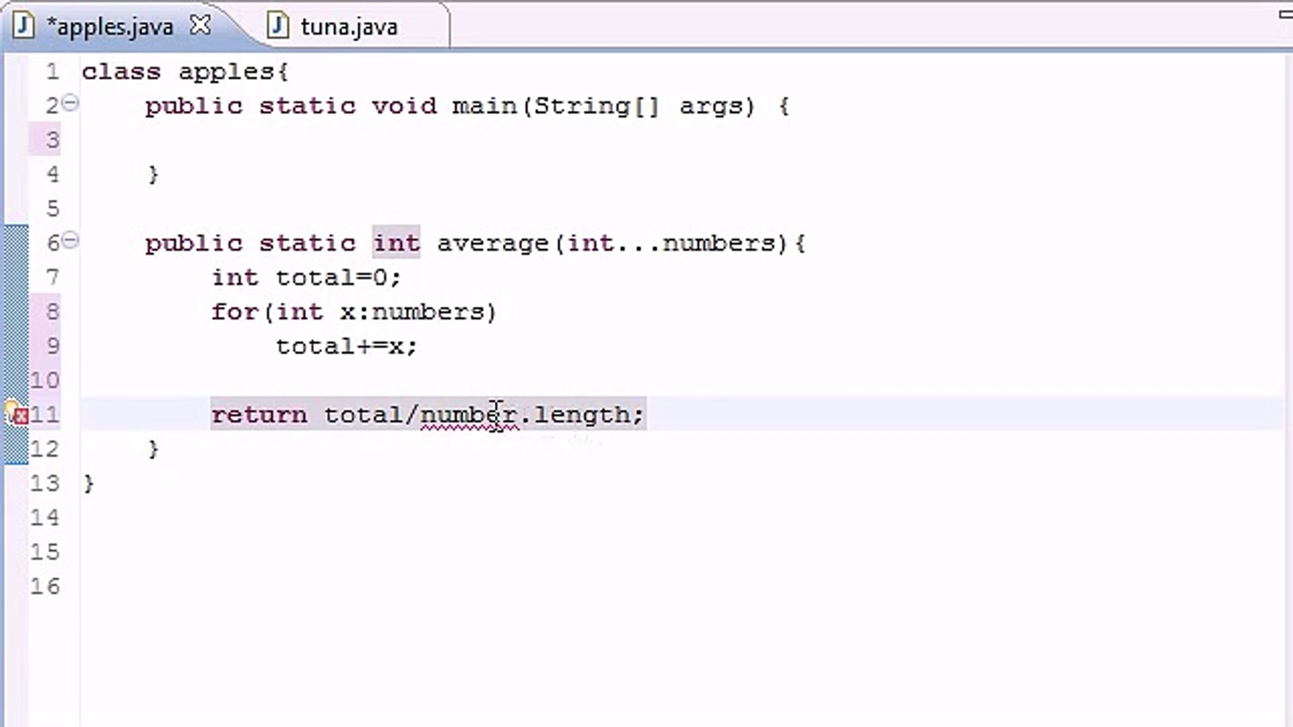
Task: Select line number 6 in the gutter
Action: coord(51,243)
